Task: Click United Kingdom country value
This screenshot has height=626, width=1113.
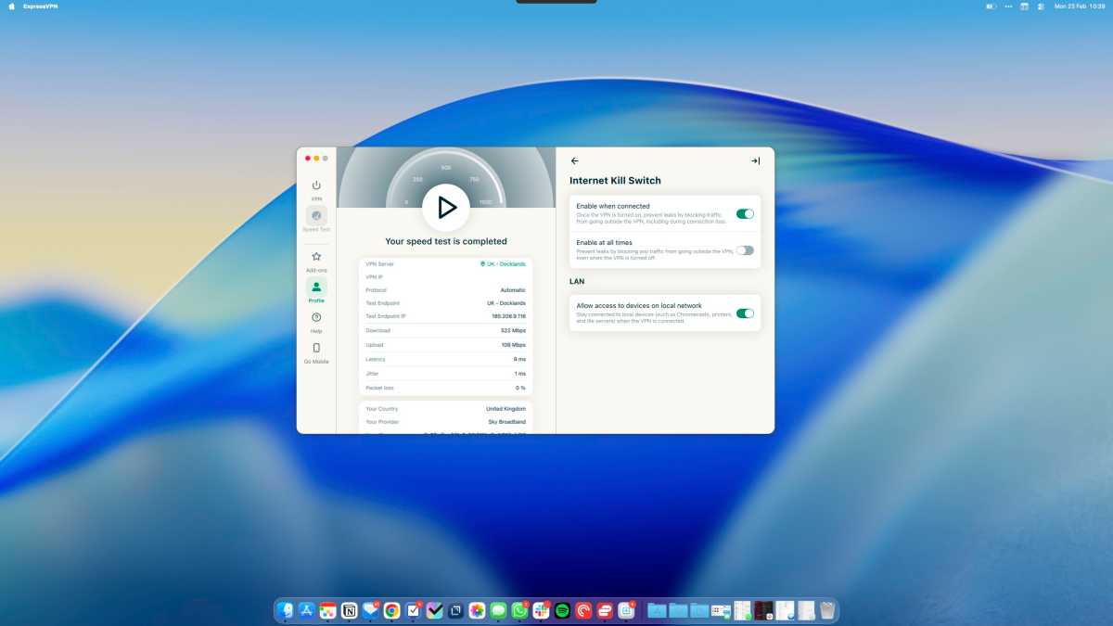Action: [505, 409]
